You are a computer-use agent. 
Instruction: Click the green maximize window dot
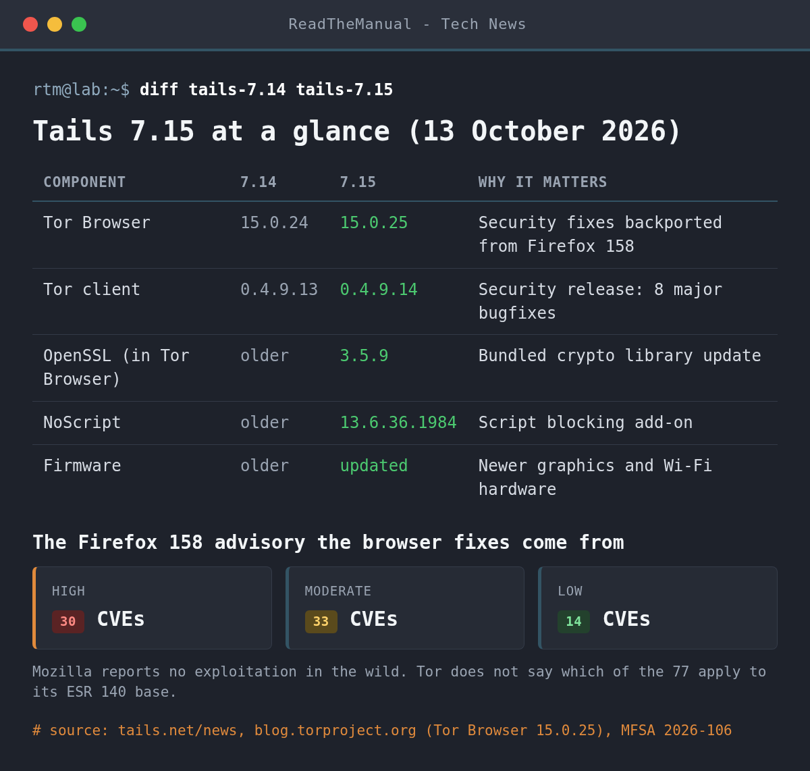click(79, 24)
